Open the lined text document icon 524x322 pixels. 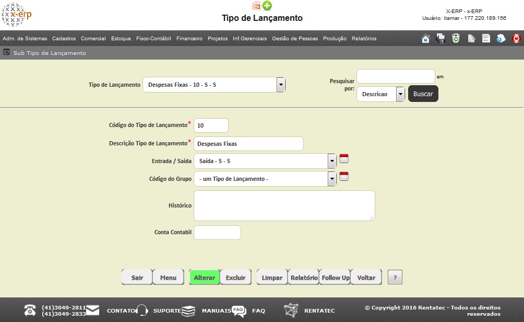click(486, 39)
